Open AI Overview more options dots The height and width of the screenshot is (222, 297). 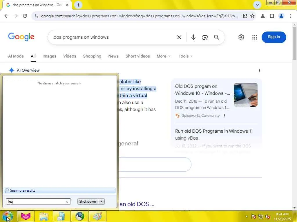260,71
